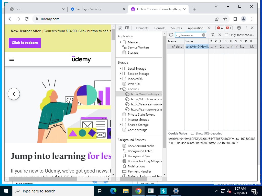This screenshot has width=262, height=196.
Task: Expand the Session Storage tree node
Action: coord(121,73)
